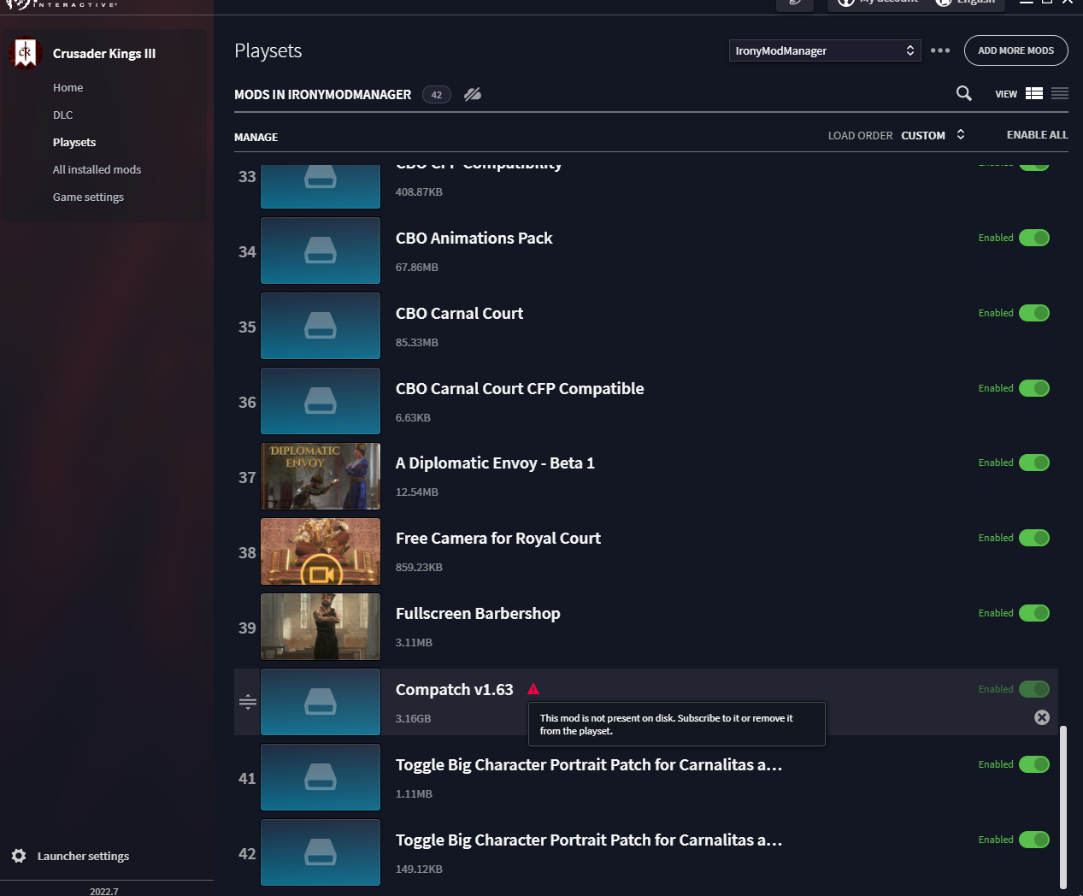Toggle Compatch v1.63 enabled switch
1083x896 pixels.
1034,689
